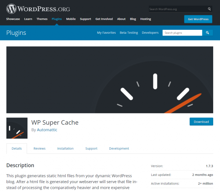Click the WP Super Cache banner image
Viewport: 220px width, 191px height.
110,80
